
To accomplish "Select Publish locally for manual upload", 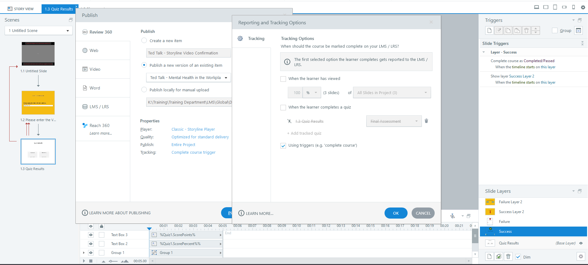I will pos(144,90).
